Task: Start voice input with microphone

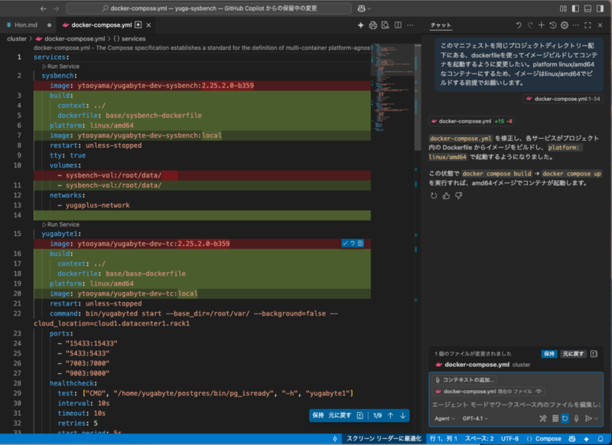Action: point(576,418)
